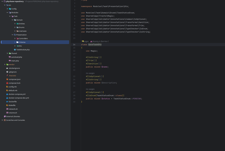
Task: Click the SaveTaskDto class name in the editor
Action: point(95,44)
